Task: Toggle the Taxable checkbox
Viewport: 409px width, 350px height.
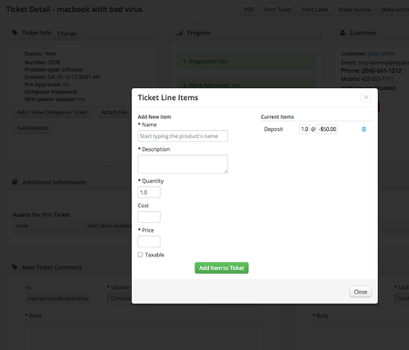Action: 140,255
